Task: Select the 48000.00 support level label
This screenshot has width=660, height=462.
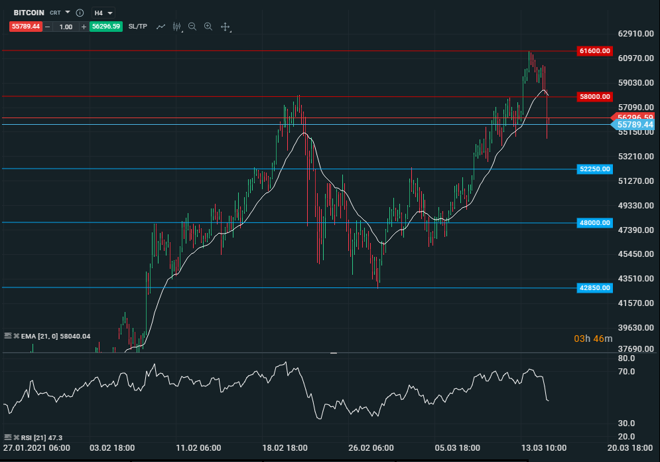Action: pyautogui.click(x=594, y=223)
